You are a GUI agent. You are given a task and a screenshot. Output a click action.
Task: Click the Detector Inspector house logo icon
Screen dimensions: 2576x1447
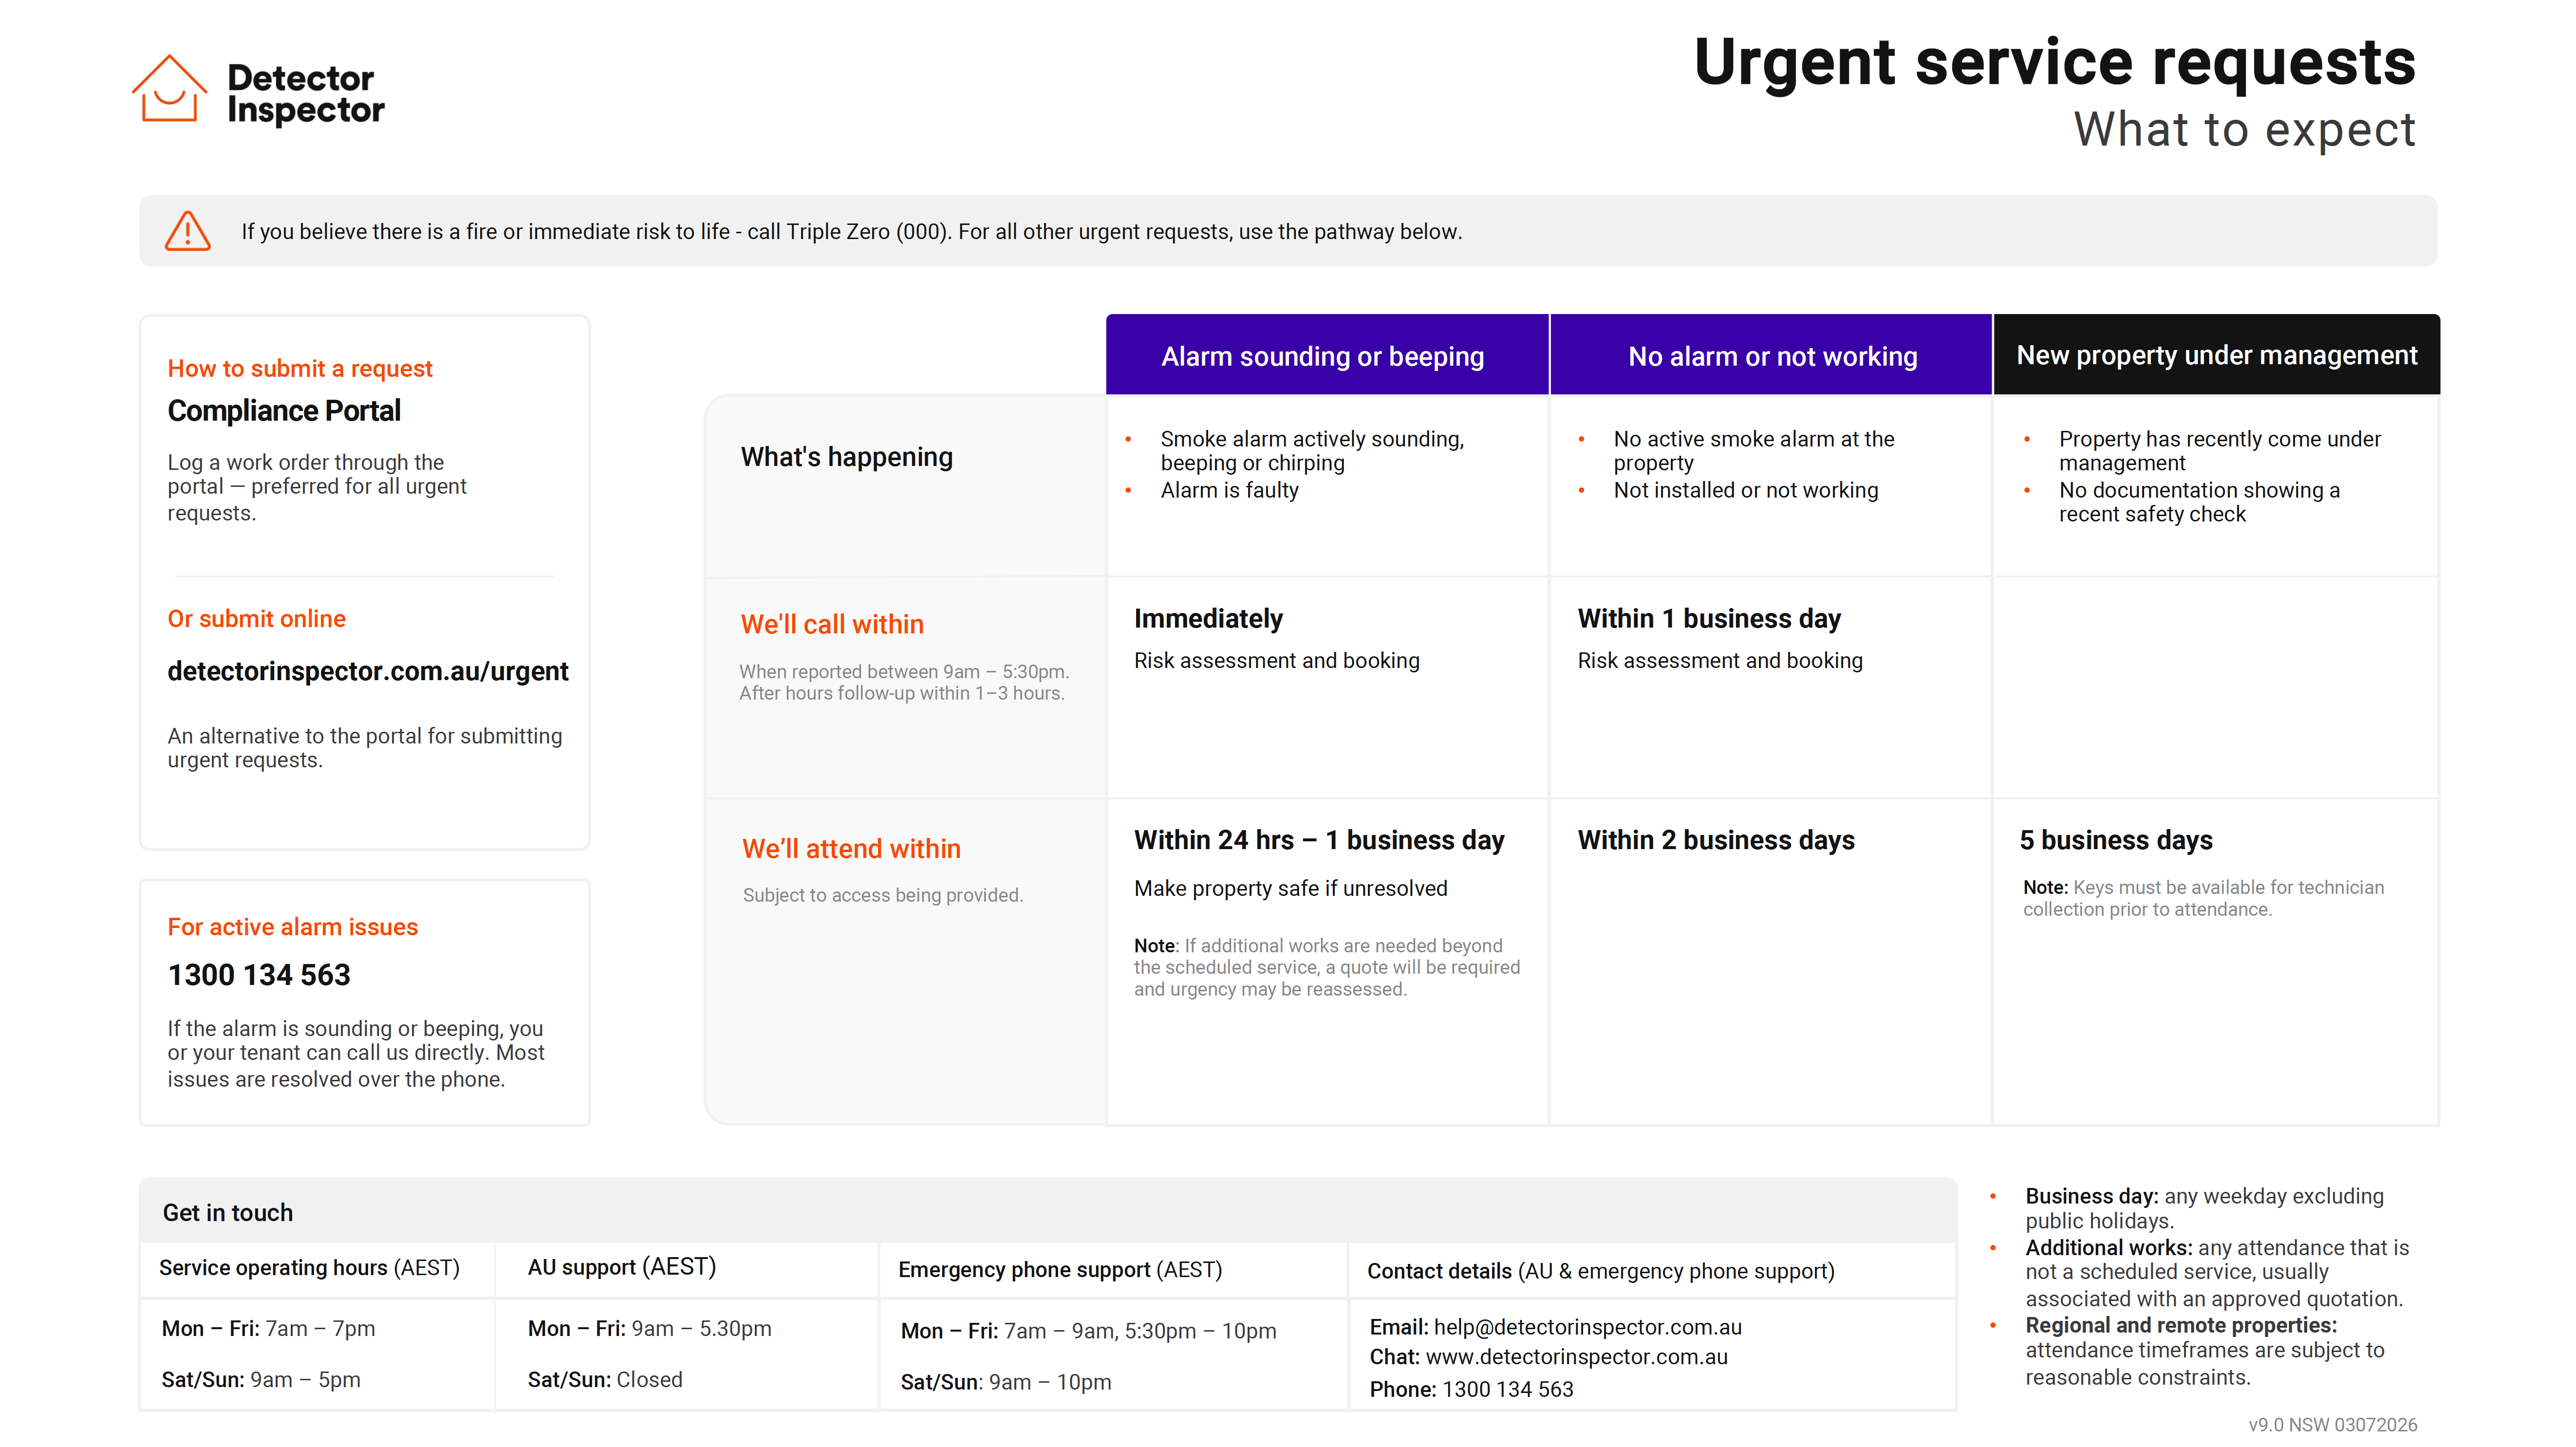click(169, 89)
